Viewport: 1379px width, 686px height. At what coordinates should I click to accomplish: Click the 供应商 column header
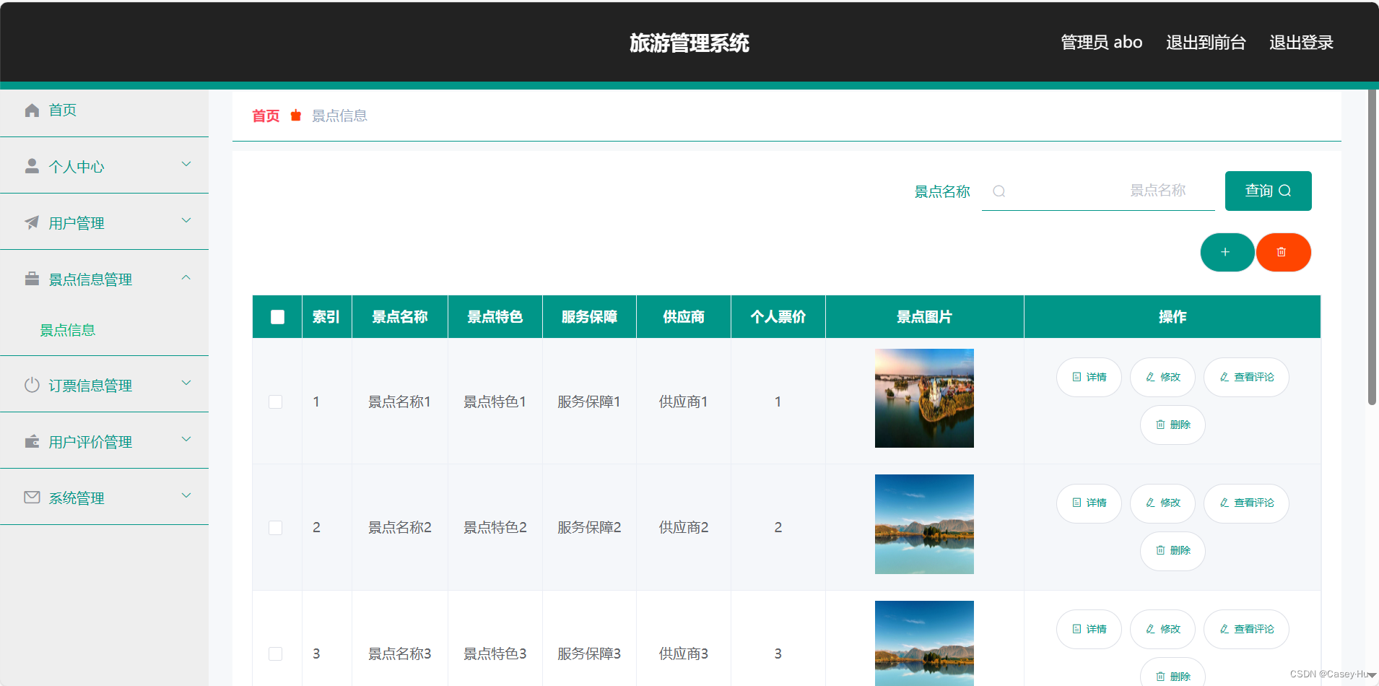tap(684, 317)
